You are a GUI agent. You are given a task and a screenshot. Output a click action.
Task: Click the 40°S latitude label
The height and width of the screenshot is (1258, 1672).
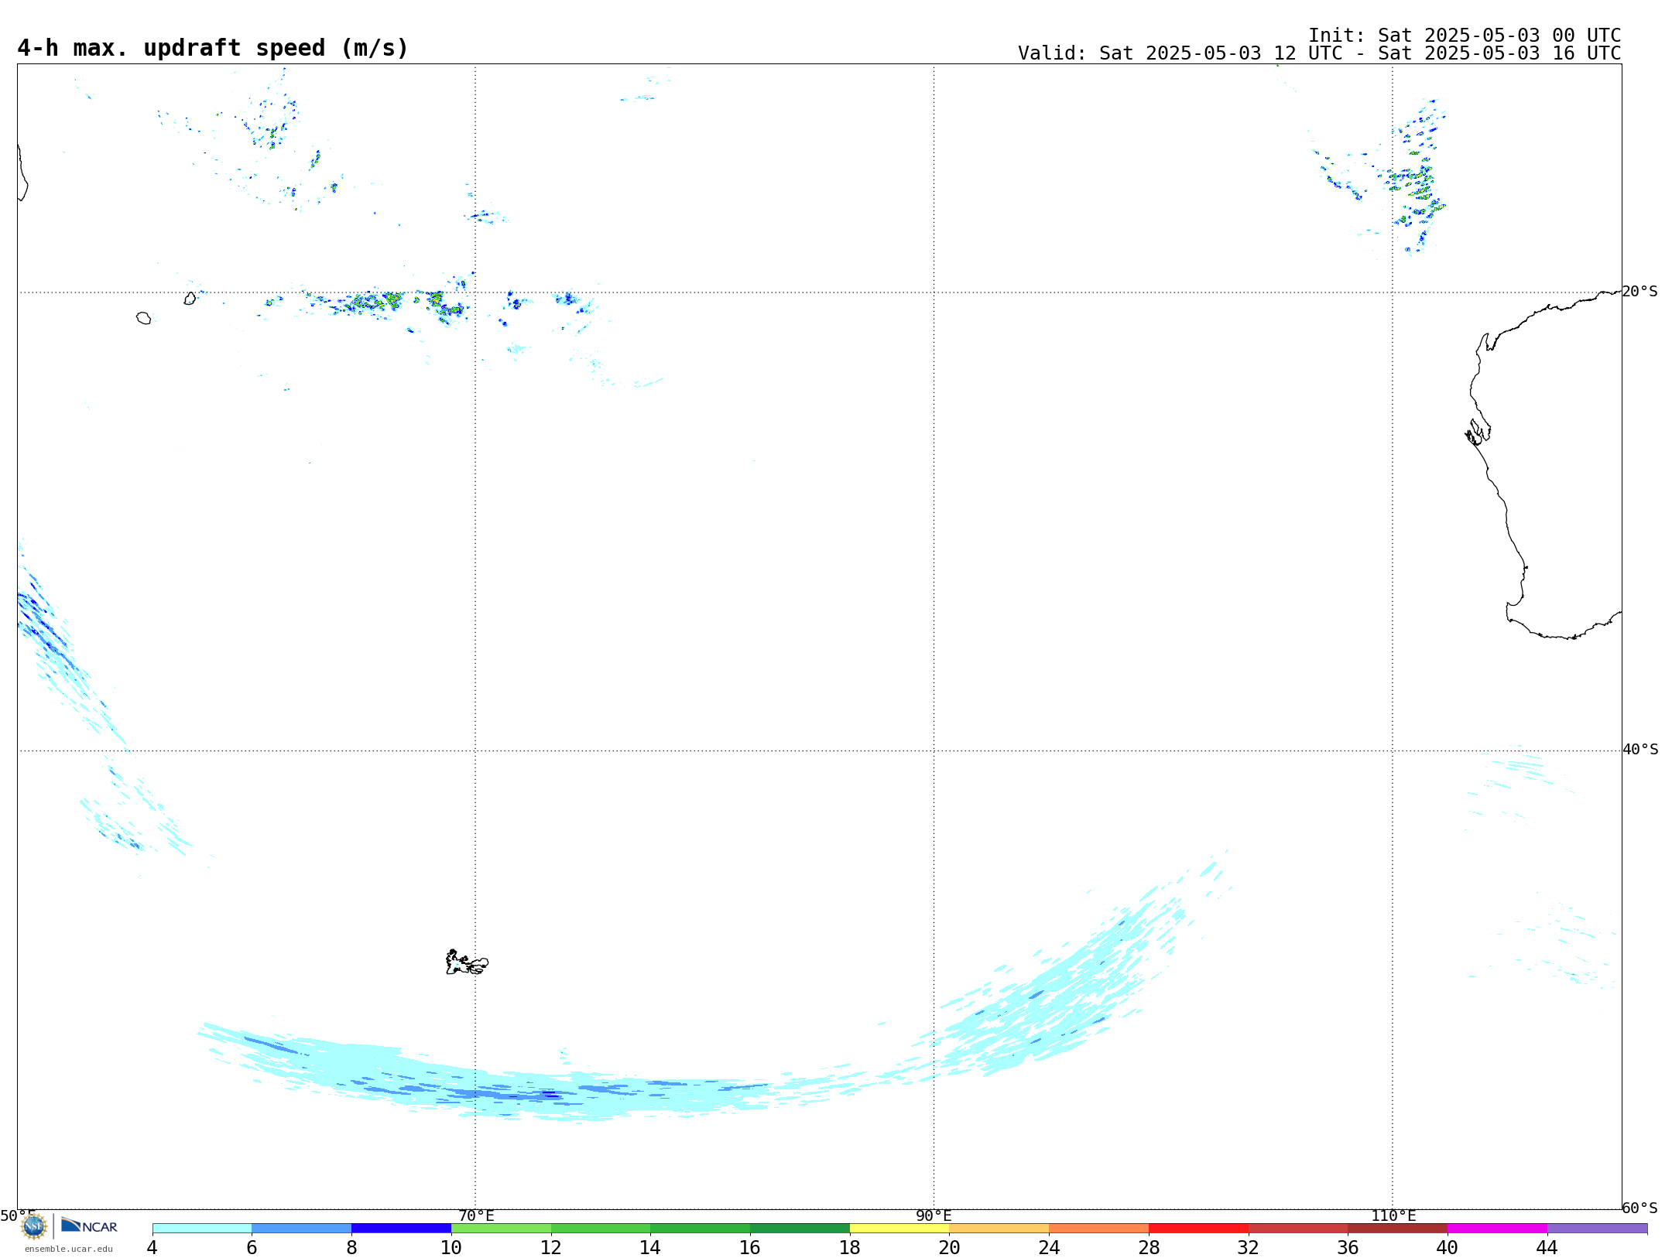pyautogui.click(x=1640, y=750)
